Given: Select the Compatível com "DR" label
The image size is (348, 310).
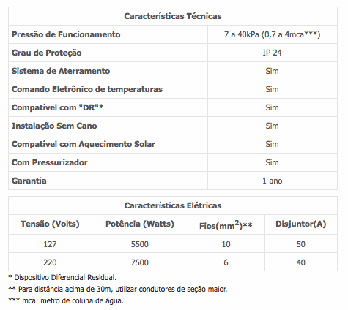Looking at the screenshot, I should pos(58,107).
